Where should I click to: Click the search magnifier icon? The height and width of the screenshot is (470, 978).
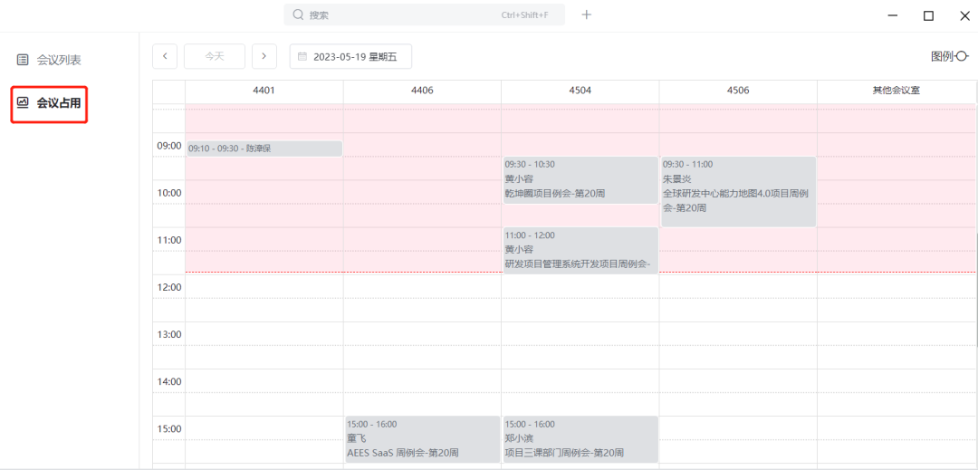click(x=298, y=15)
